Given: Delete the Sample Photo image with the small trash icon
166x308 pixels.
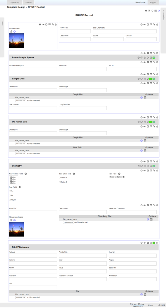Looking at the screenshot, I should (x=11, y=32).
